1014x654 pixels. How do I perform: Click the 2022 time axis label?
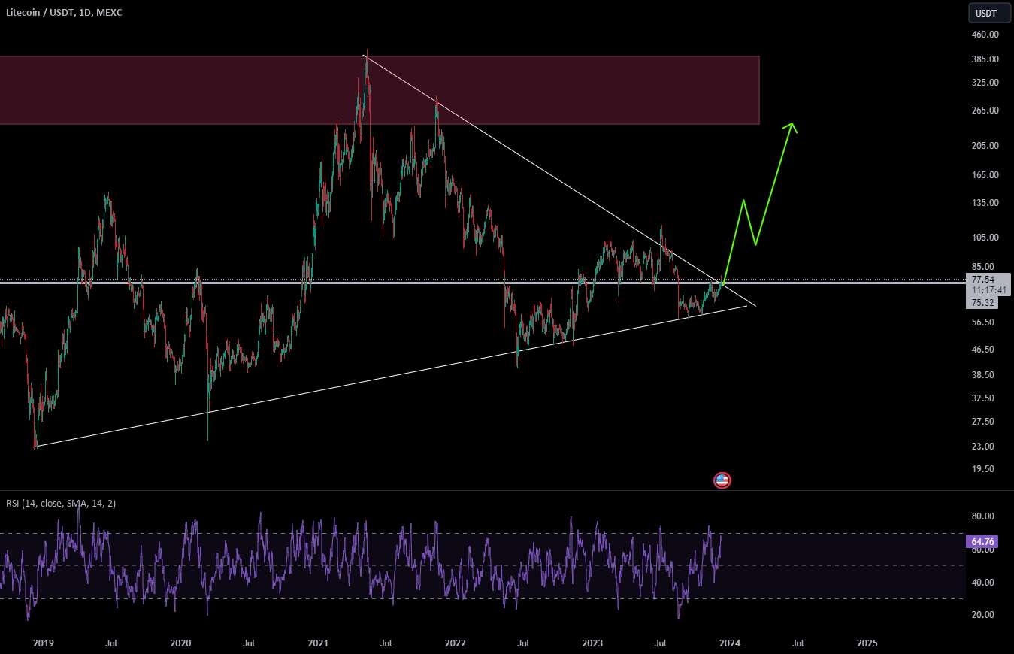[x=456, y=643]
